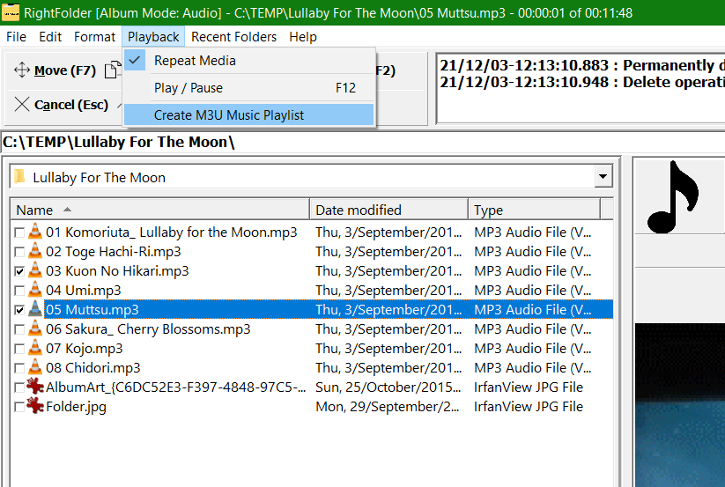Click the album art preview image
This screenshot has width=725, height=487.
[x=680, y=405]
